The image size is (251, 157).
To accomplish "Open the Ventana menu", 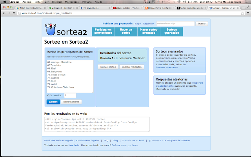I will pyautogui.click(x=87, y=2).
